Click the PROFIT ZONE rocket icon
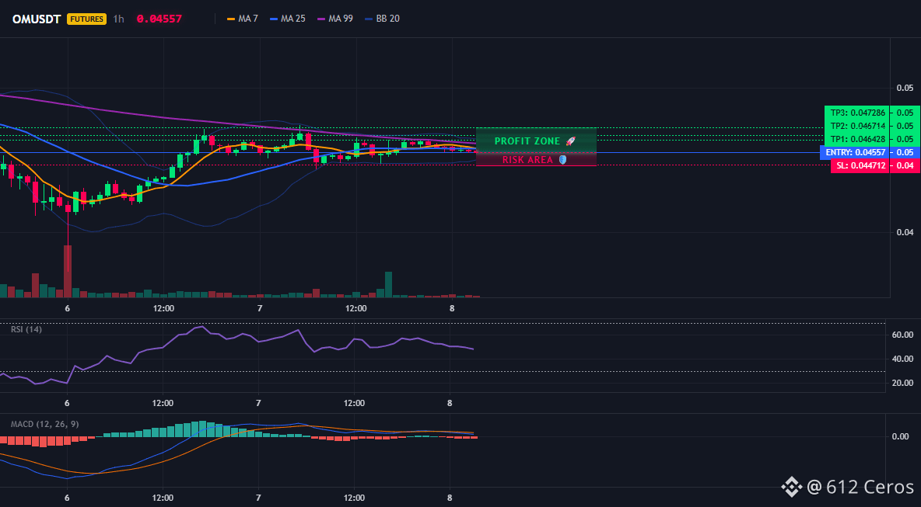The height and width of the screenshot is (507, 921). click(570, 141)
